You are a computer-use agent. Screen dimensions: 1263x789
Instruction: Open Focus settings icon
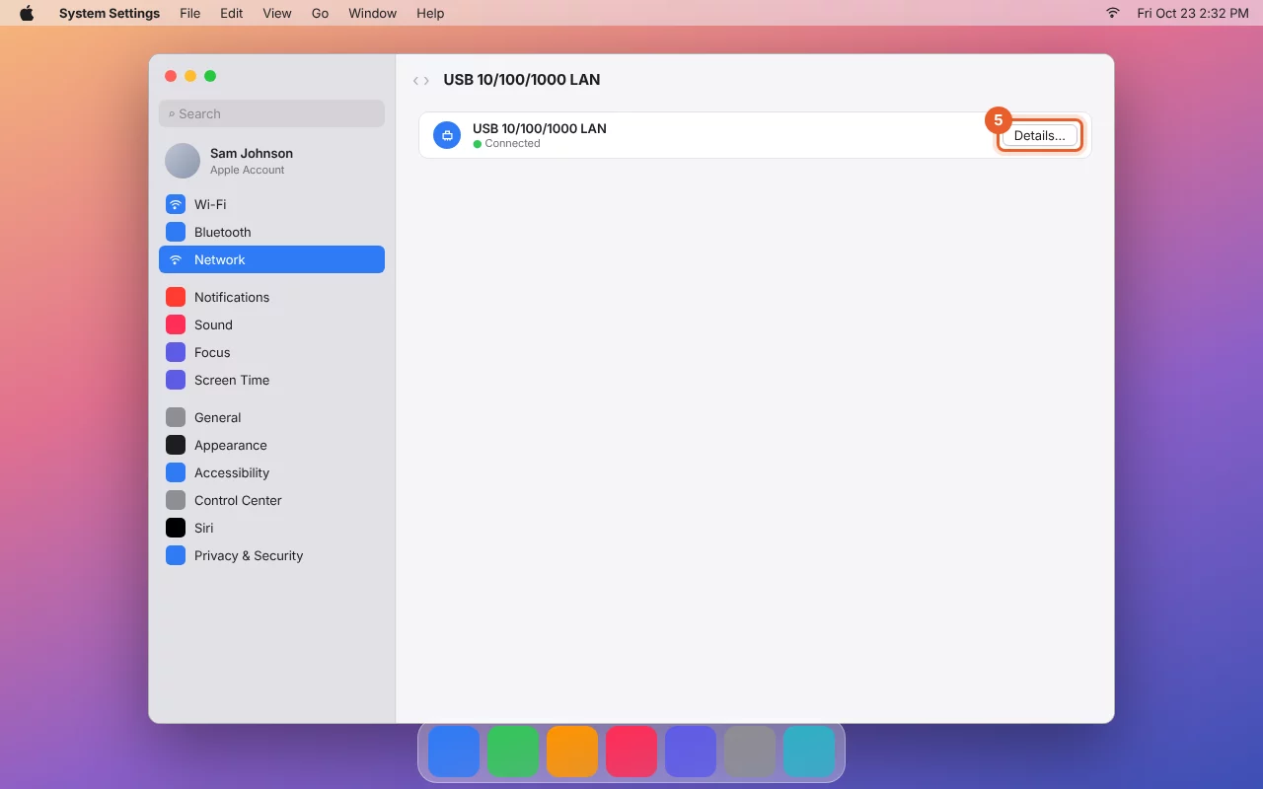(x=176, y=352)
